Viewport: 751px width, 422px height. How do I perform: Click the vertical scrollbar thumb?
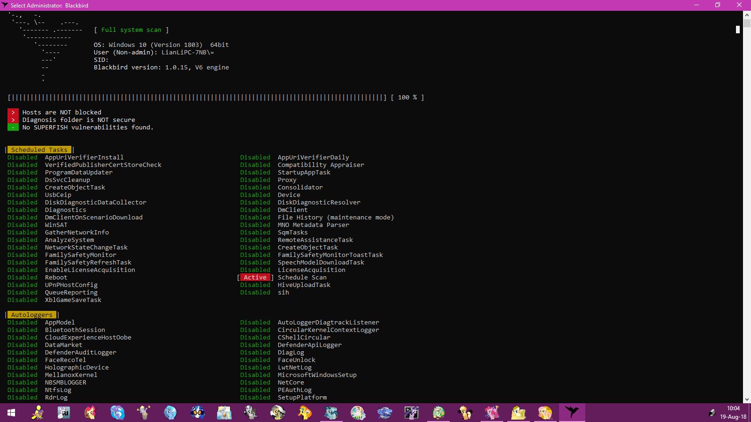point(747,23)
